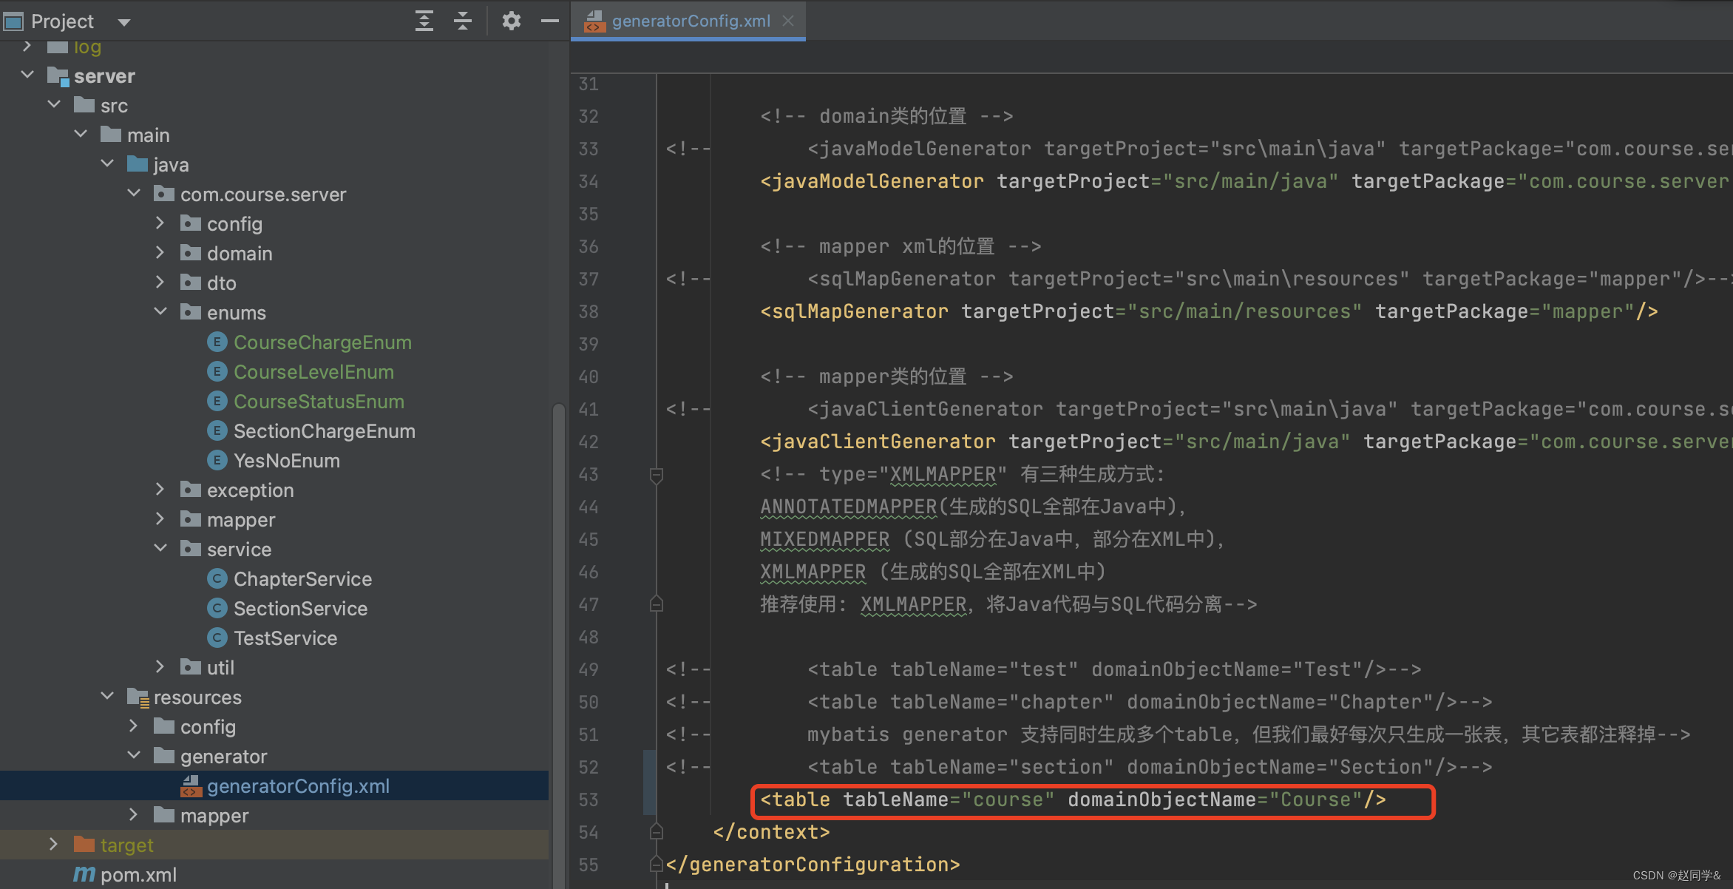Close the generatorConfig.xml tab
The height and width of the screenshot is (889, 1733).
click(788, 21)
